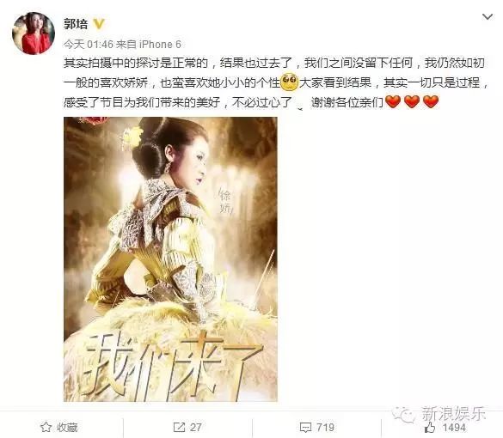
Task: Like the post with thumbs-up icon
Action: coord(430,427)
